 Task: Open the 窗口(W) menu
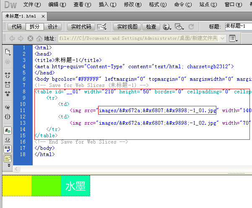point(233,5)
